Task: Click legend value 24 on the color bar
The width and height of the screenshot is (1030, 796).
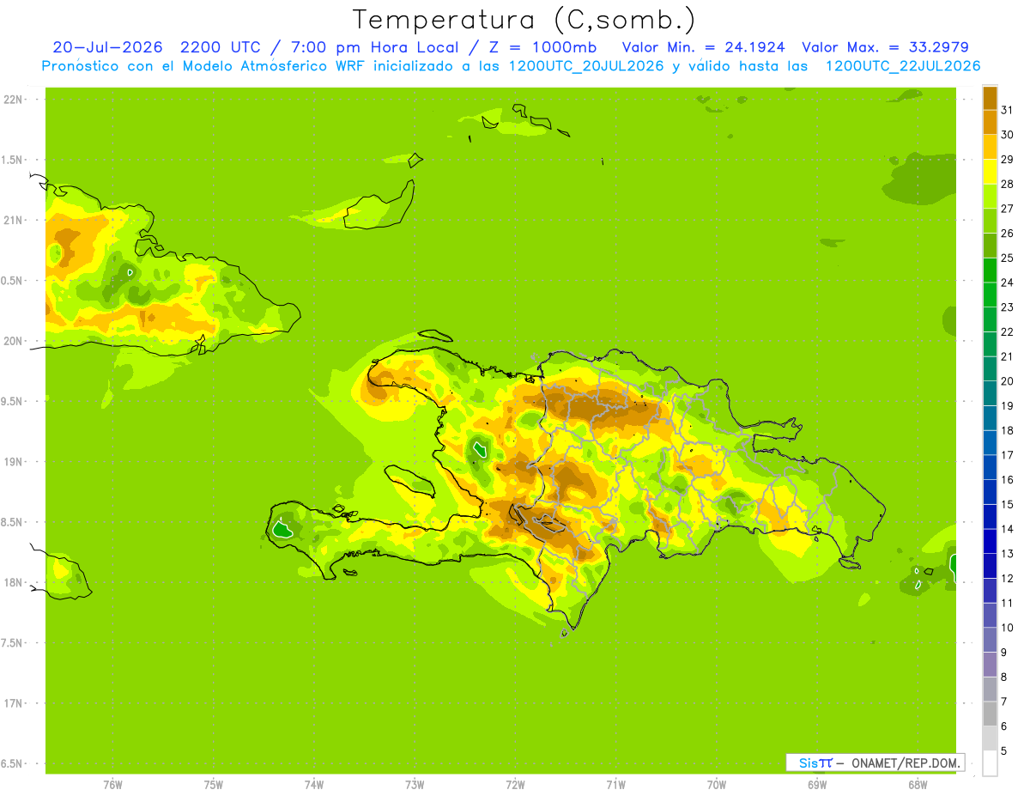Action: coord(1008,283)
